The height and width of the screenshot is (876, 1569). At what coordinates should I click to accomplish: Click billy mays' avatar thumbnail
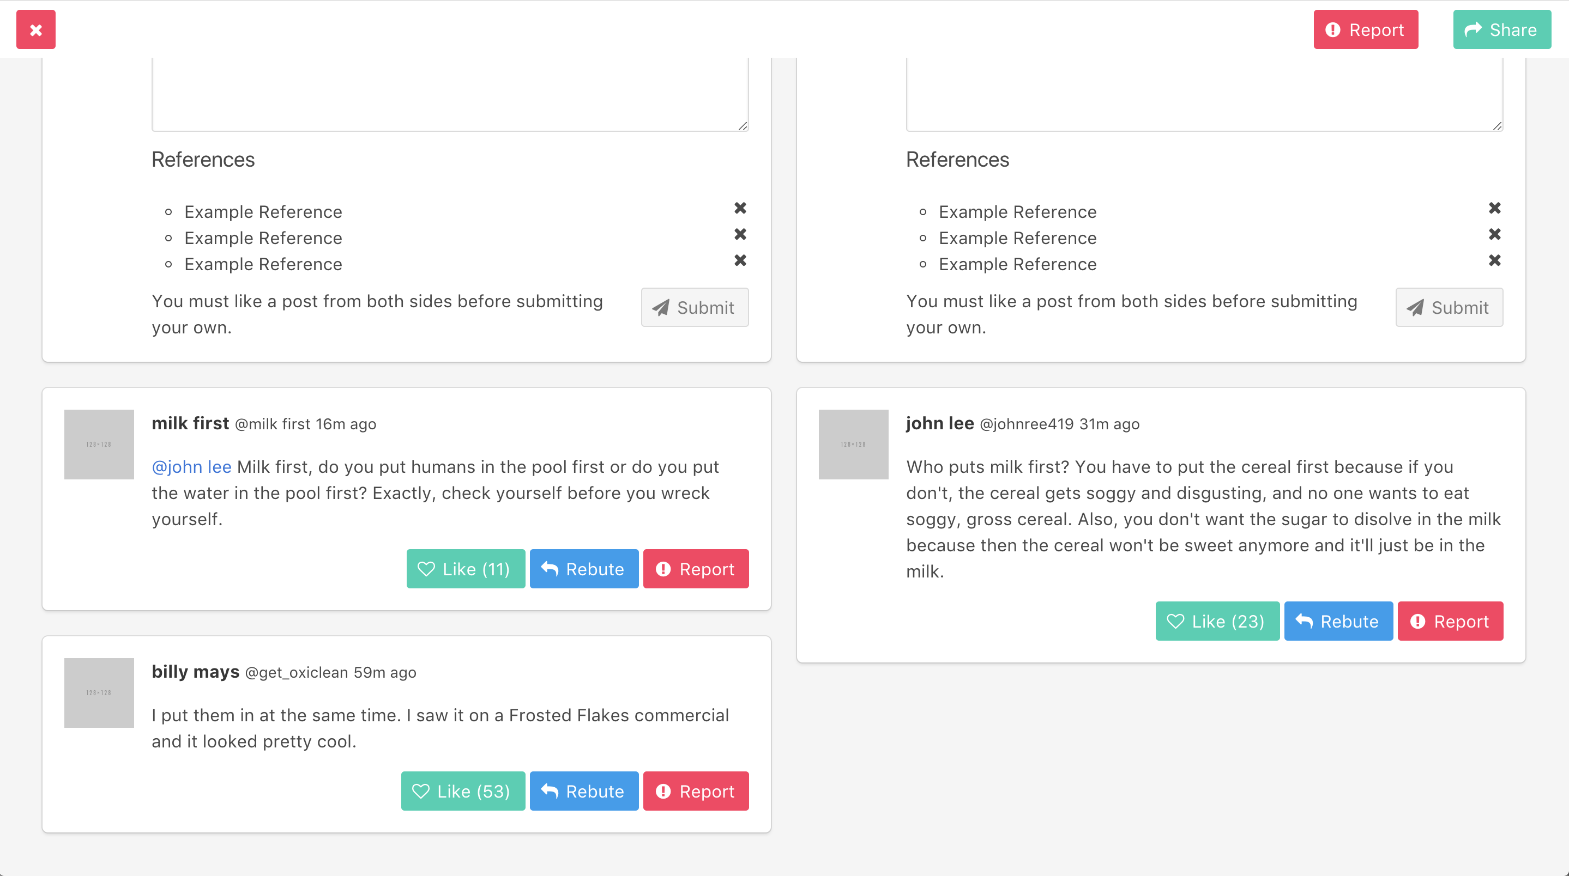(99, 693)
